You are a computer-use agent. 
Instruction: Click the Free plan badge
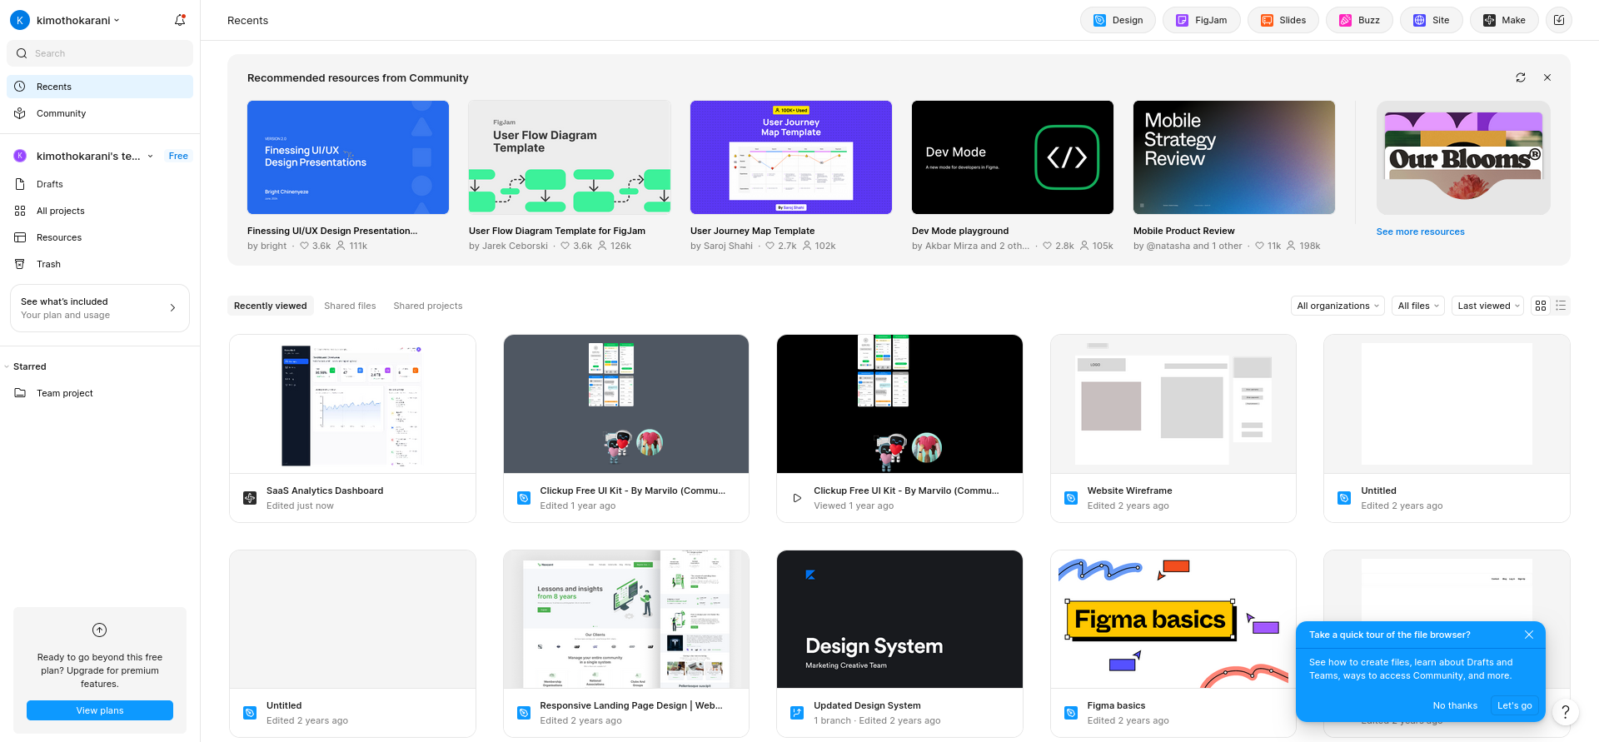coord(178,156)
